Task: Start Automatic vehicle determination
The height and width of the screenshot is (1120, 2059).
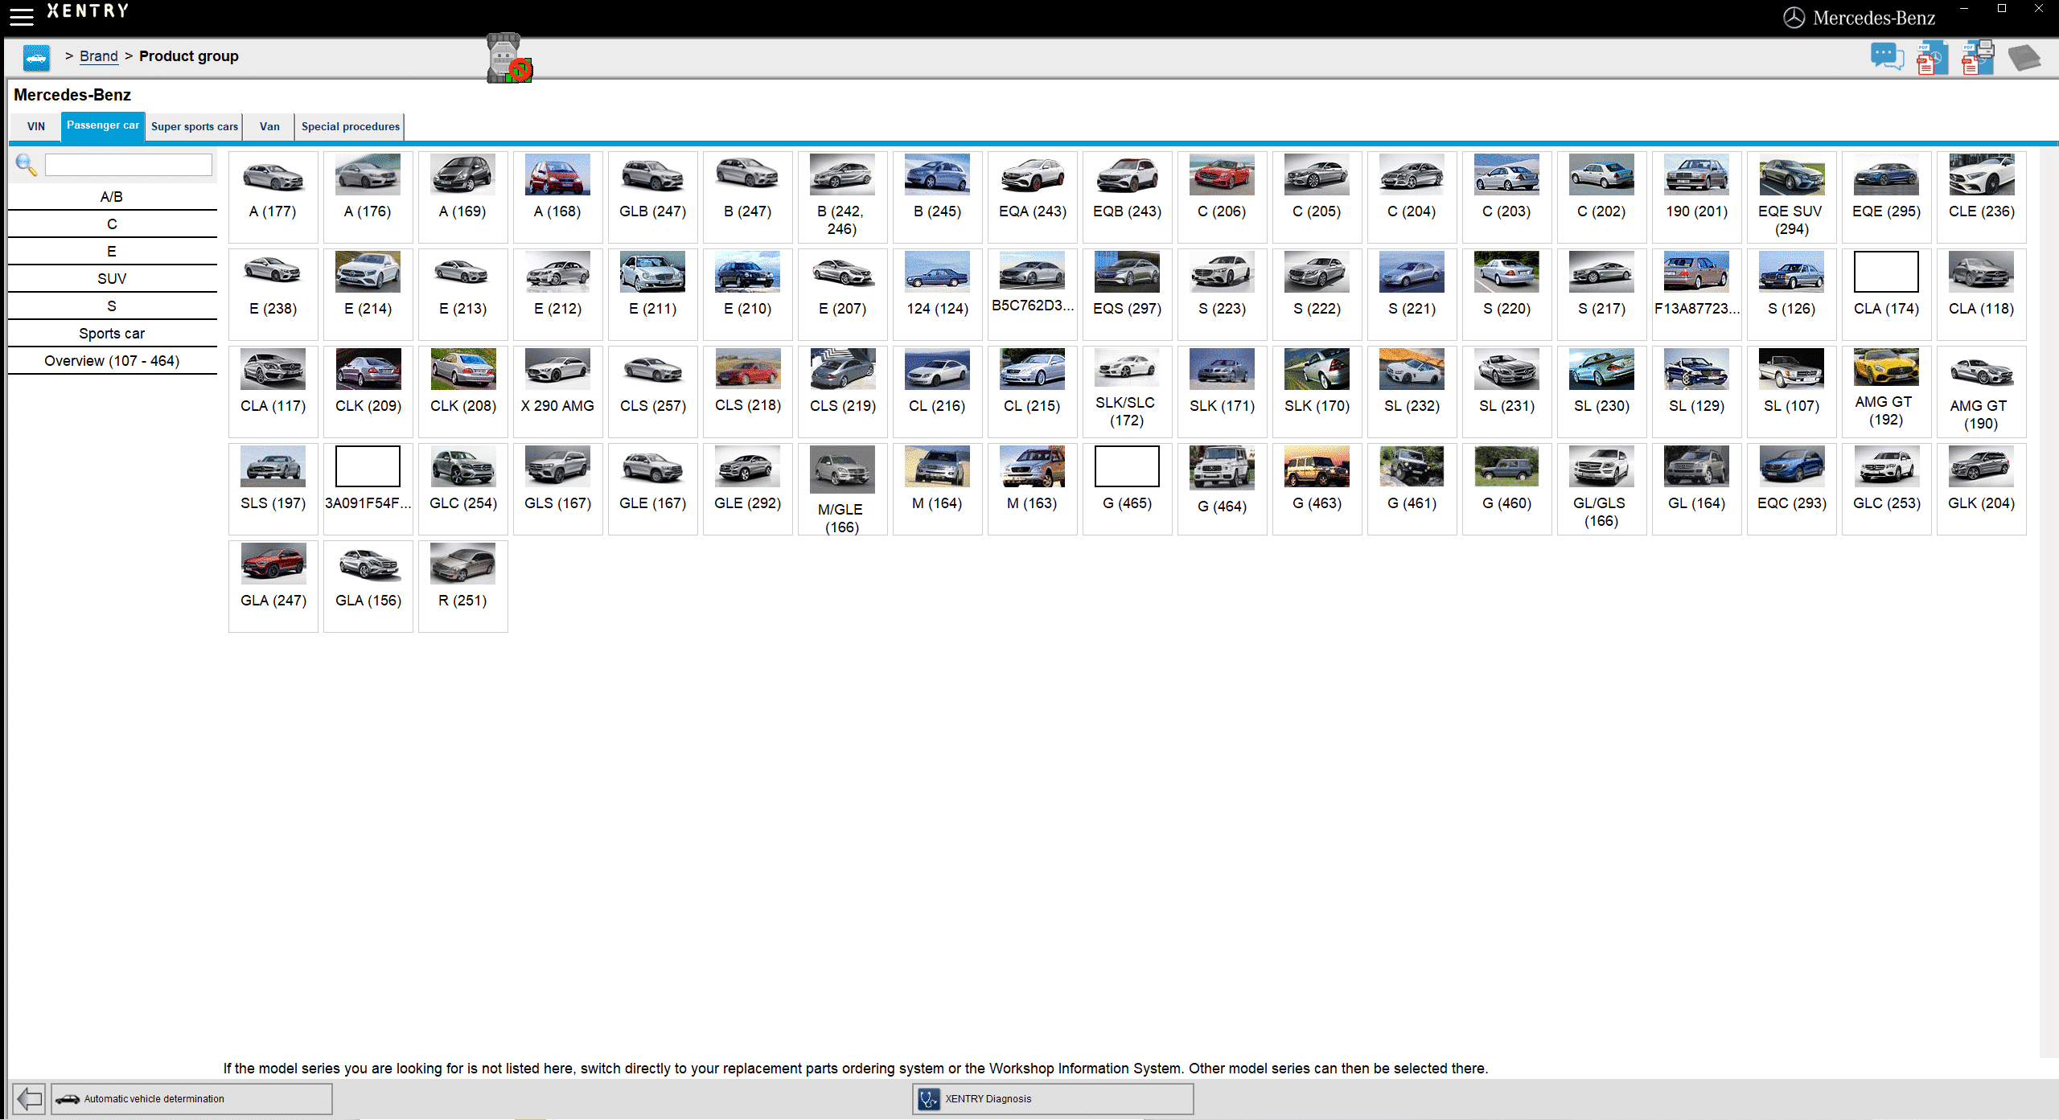Action: [191, 1098]
